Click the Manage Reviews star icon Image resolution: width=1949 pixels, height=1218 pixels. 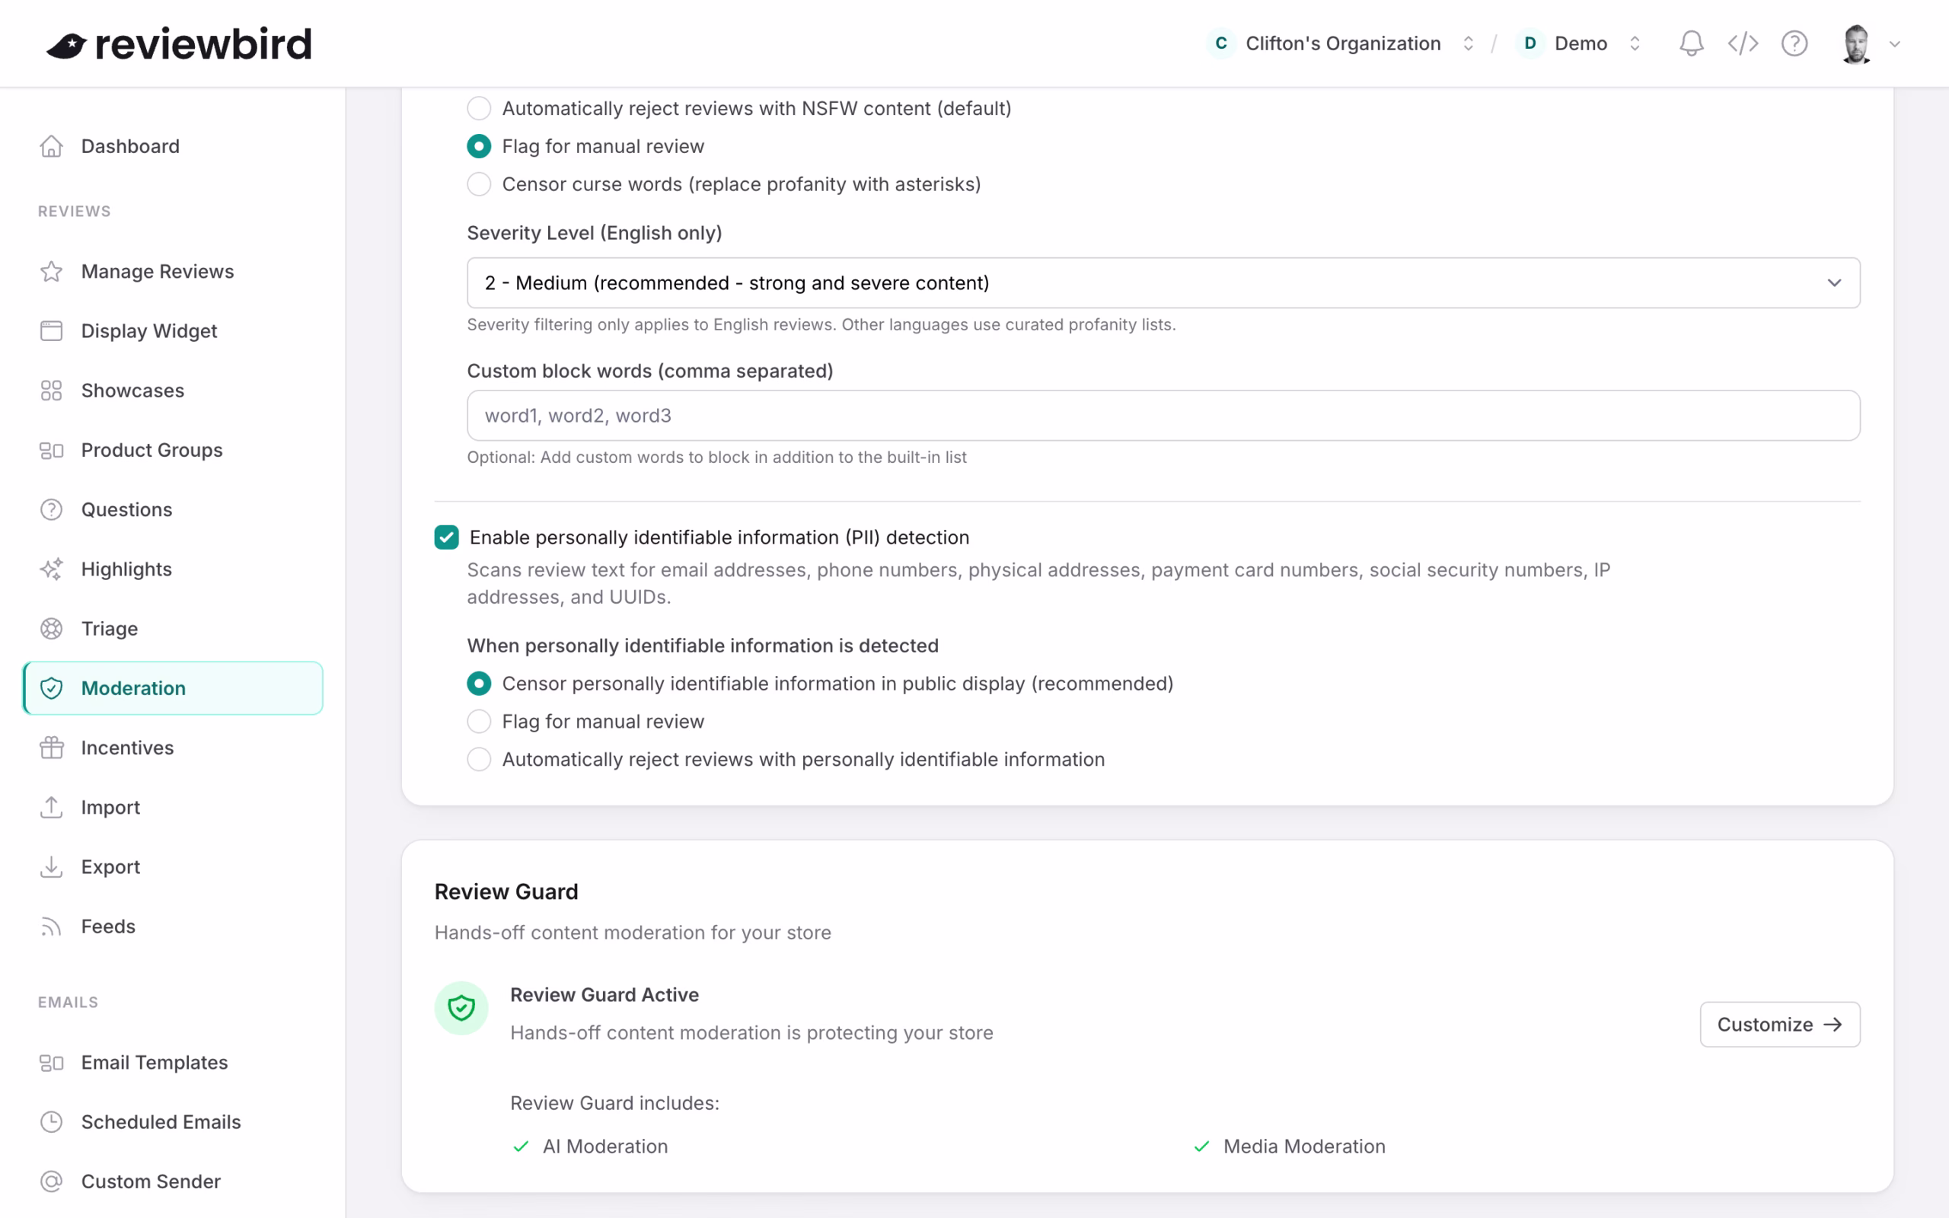coord(52,272)
